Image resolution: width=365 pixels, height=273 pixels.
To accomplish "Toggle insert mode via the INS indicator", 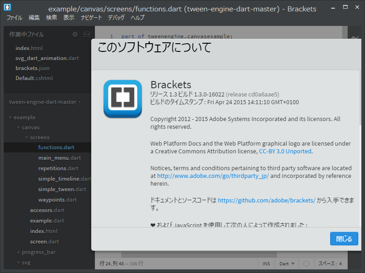I will click(x=266, y=263).
